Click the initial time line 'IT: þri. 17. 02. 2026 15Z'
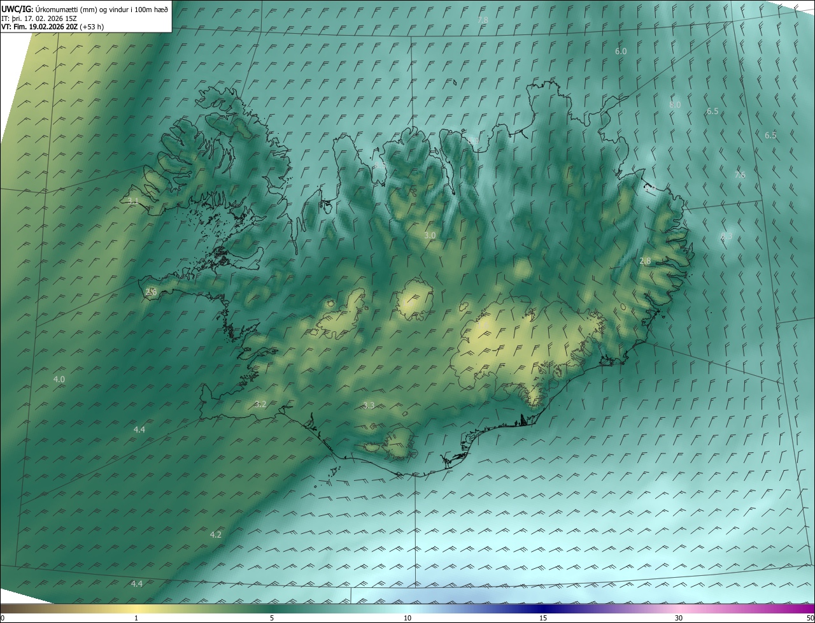 coord(39,18)
